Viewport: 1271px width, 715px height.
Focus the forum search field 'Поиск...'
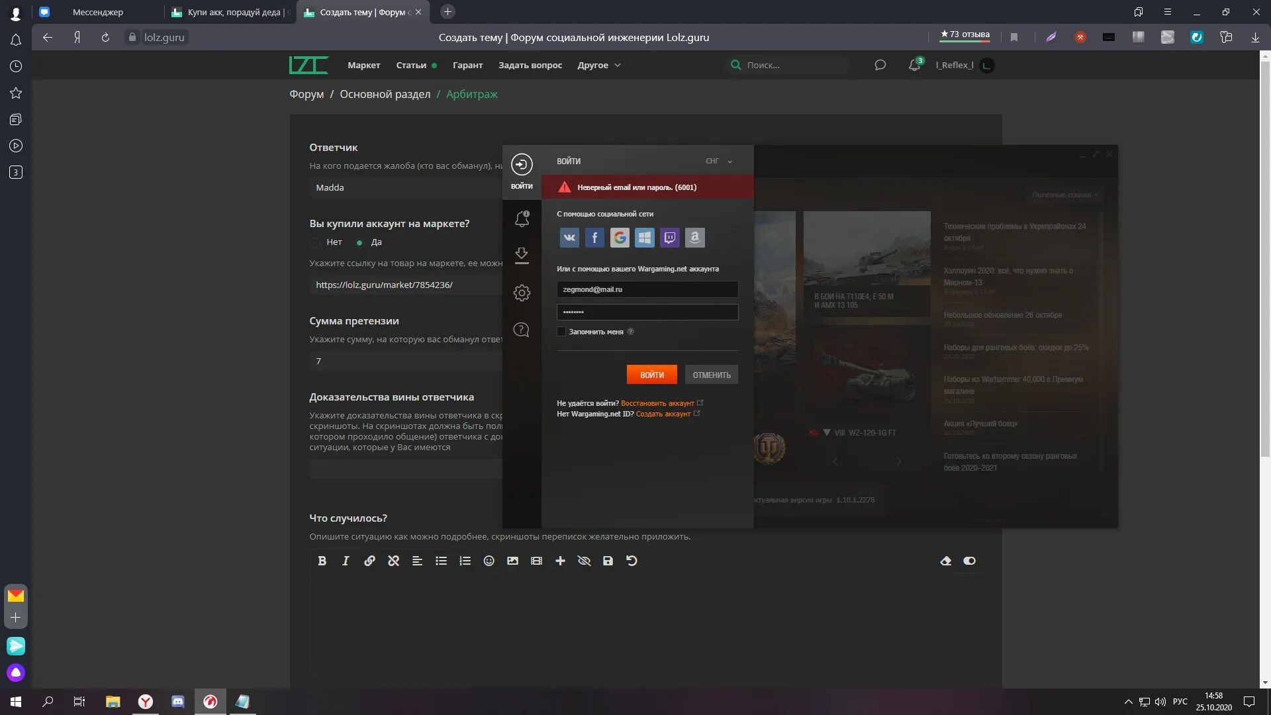[788, 65]
